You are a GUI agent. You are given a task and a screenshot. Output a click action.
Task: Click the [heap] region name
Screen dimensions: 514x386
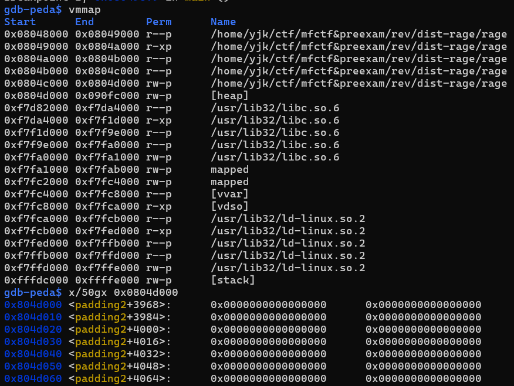click(x=229, y=95)
